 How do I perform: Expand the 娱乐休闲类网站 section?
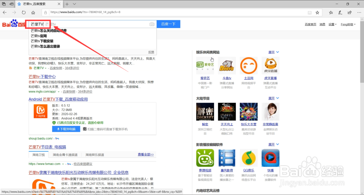point(274,52)
